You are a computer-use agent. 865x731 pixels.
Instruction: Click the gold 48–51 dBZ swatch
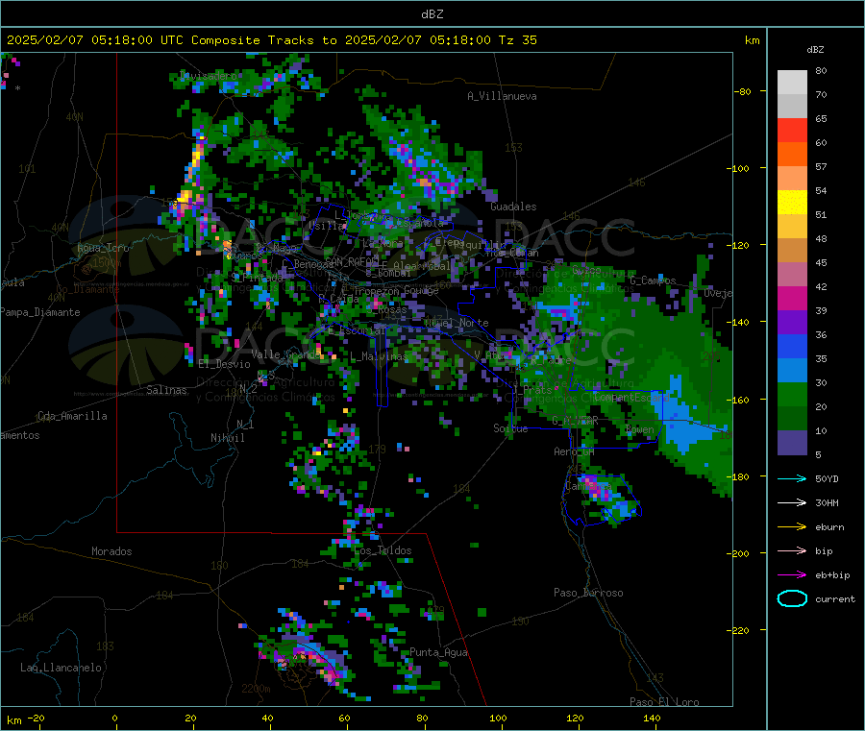coord(792,227)
